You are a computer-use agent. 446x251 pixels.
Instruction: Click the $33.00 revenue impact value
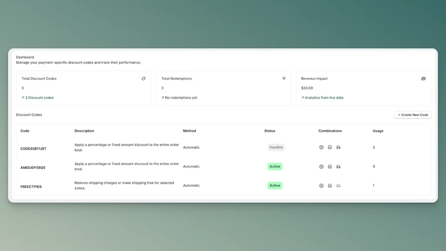click(x=307, y=88)
